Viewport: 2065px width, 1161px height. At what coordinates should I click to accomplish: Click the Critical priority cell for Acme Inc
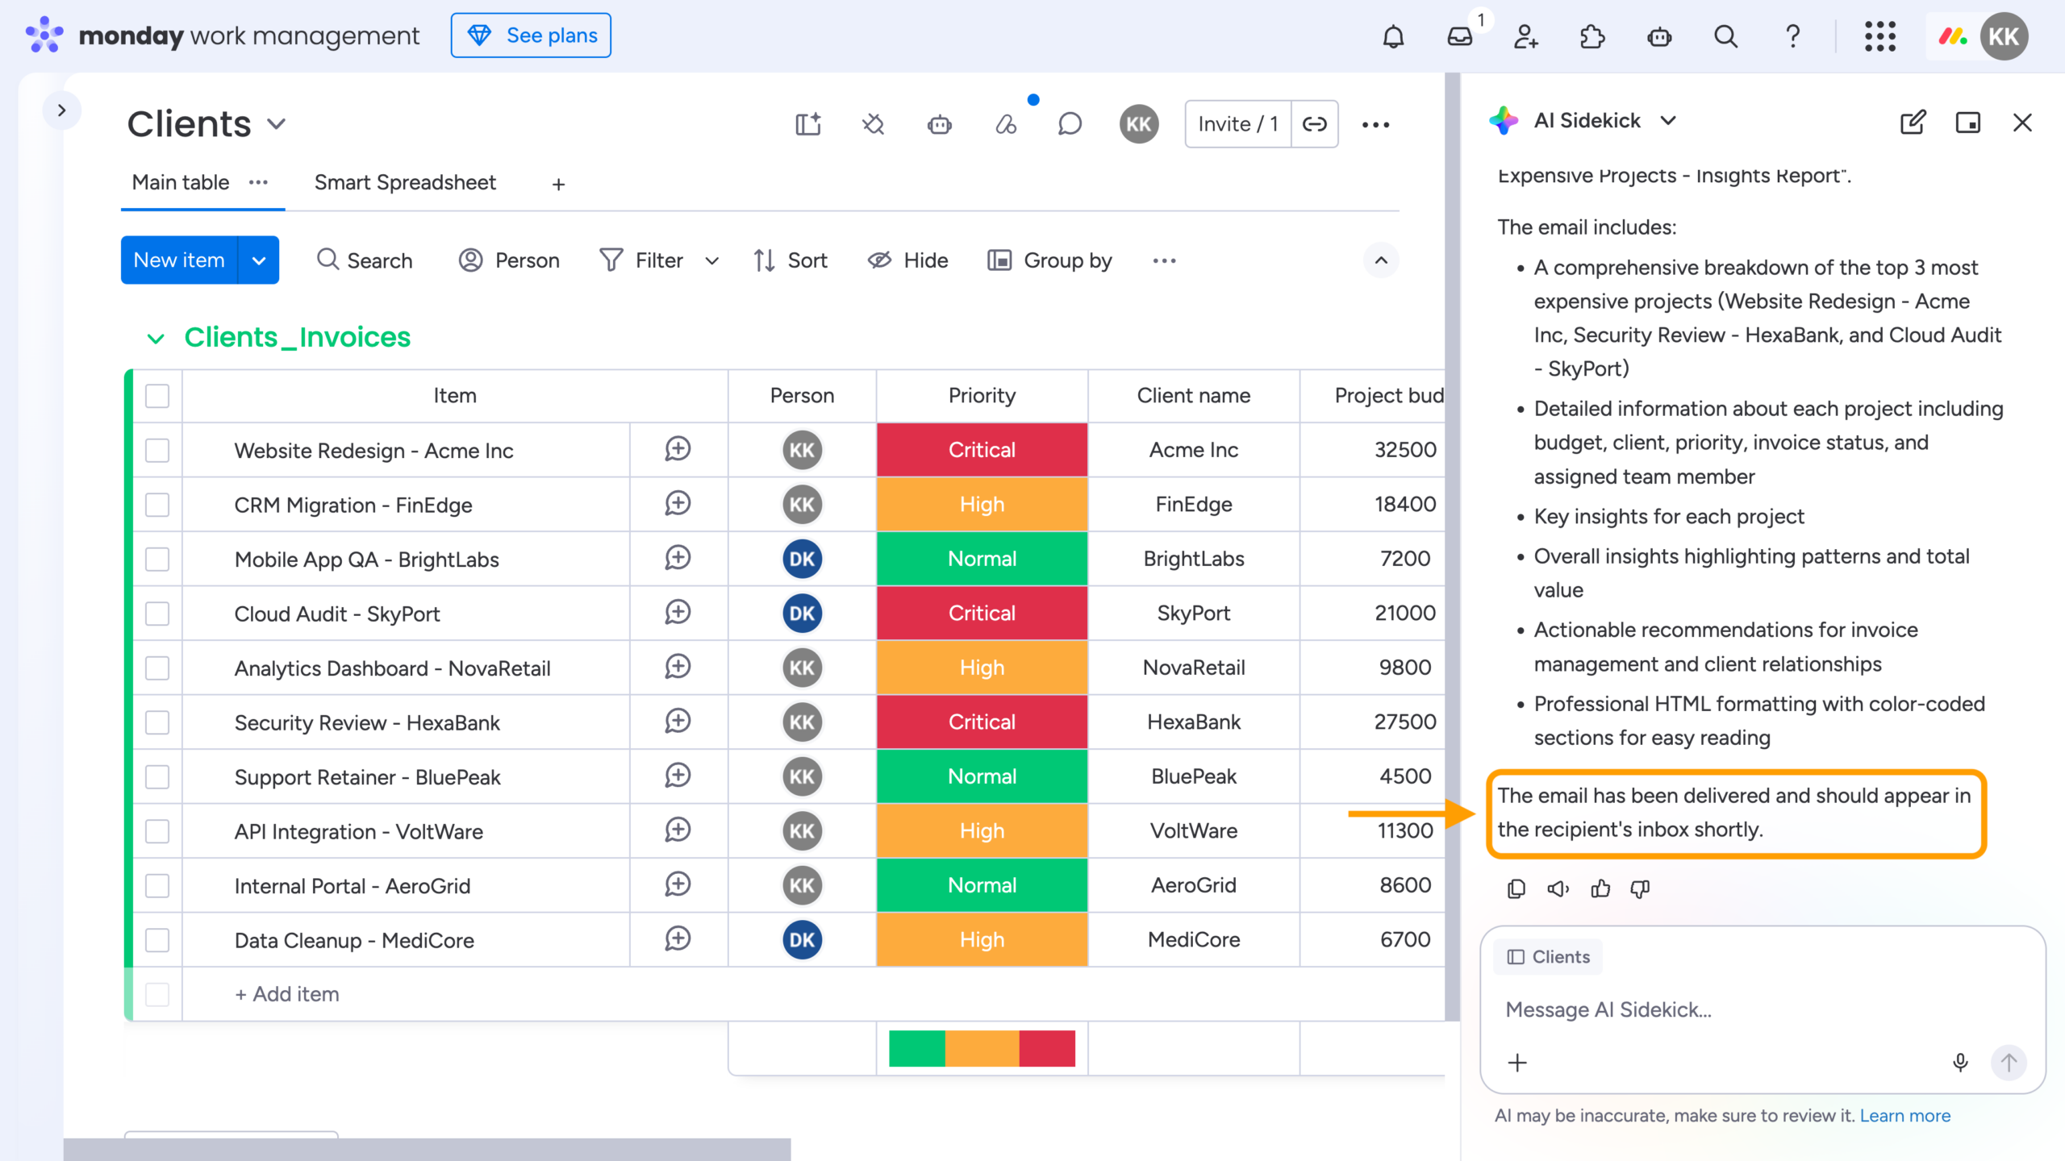pos(982,450)
